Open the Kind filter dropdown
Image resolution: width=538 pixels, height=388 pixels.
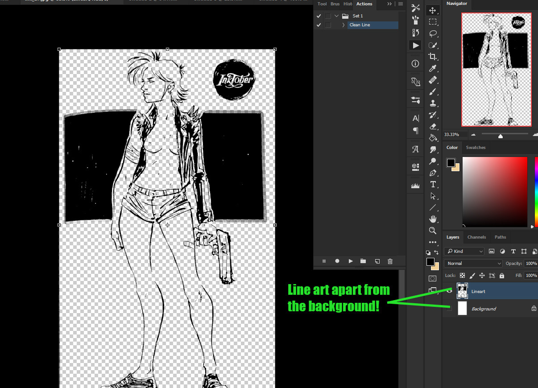pos(464,251)
